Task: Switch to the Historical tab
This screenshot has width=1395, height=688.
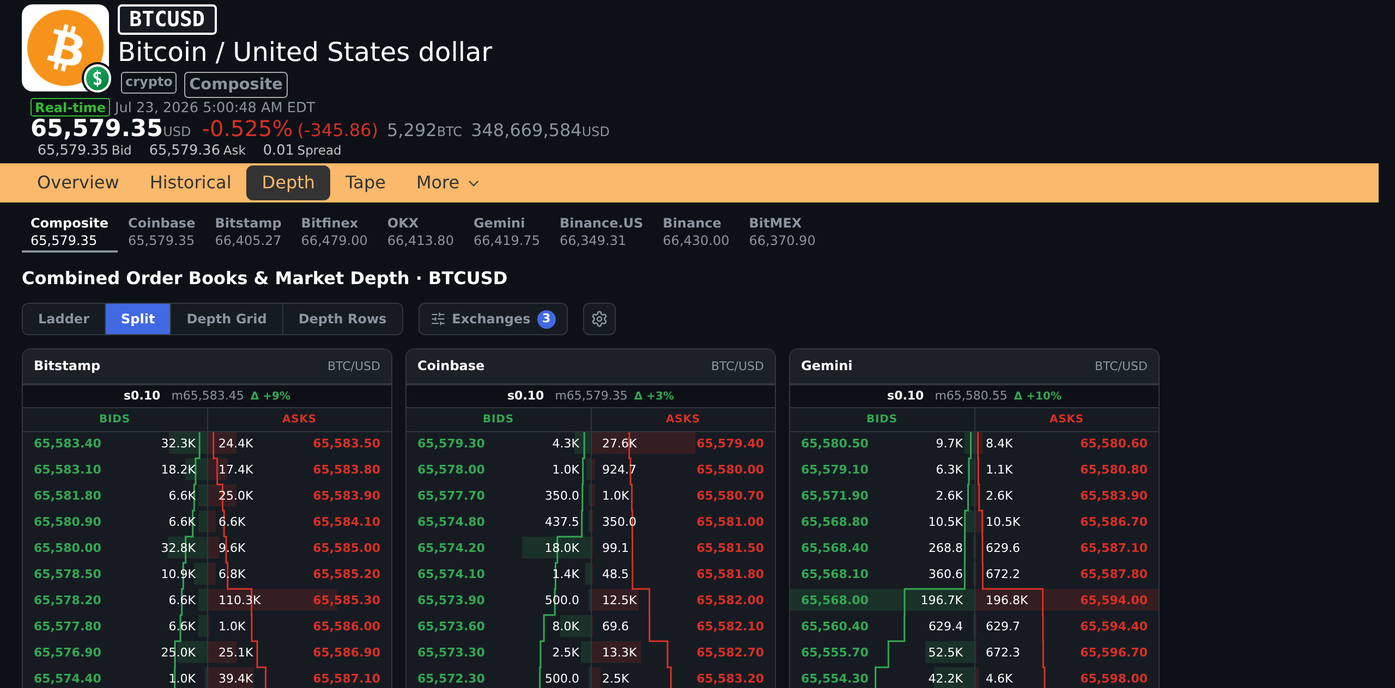Action: point(190,182)
